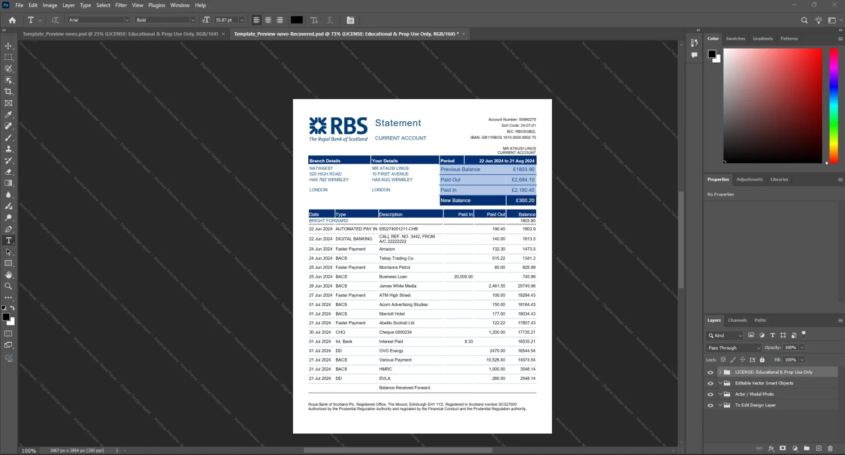Toggle filter for pixel layers
This screenshot has width=845, height=455.
click(752, 336)
